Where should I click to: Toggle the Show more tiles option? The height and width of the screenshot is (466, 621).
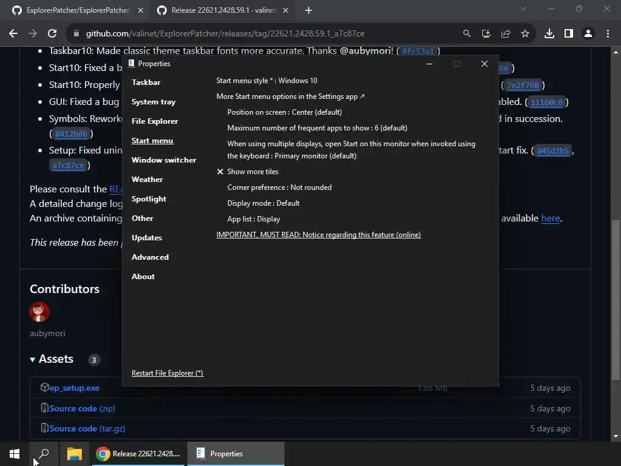pyautogui.click(x=247, y=172)
